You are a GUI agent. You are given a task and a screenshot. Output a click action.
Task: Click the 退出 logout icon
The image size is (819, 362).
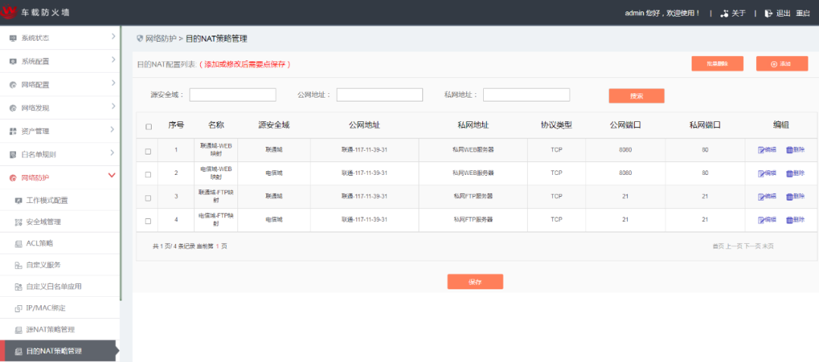coord(768,14)
